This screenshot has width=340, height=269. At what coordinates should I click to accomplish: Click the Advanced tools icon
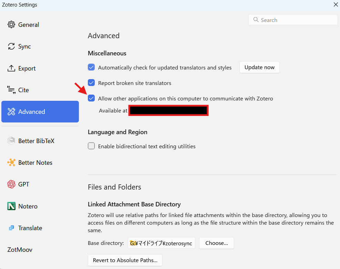[x=11, y=111]
